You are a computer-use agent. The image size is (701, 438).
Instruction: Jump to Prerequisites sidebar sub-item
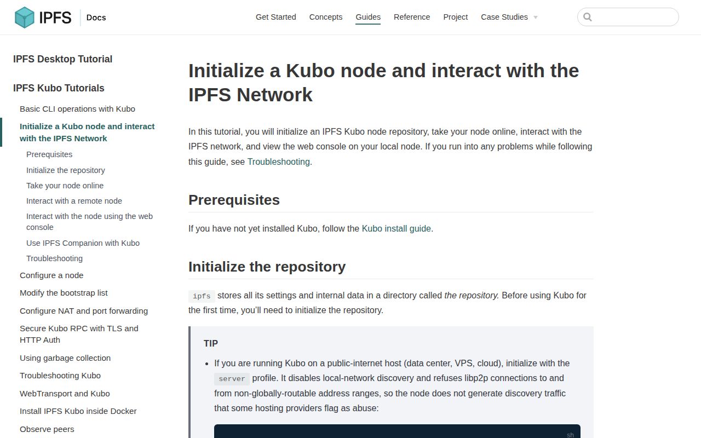click(x=49, y=154)
